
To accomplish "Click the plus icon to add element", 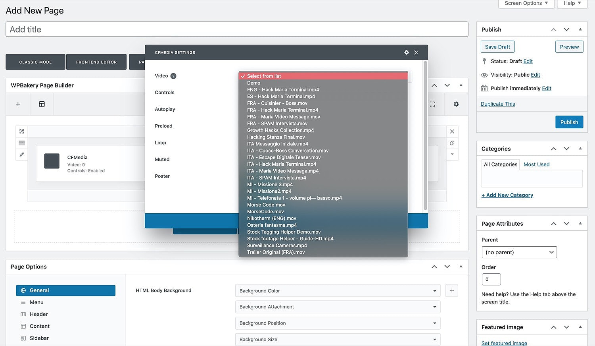I will [x=18, y=104].
